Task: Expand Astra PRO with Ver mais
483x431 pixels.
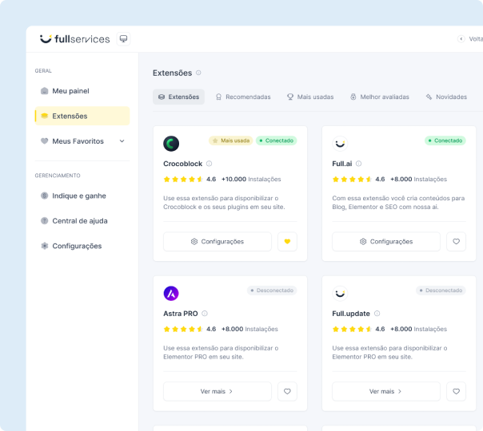Action: (x=218, y=391)
